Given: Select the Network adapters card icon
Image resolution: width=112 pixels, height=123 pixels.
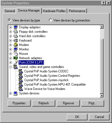Looking at the screenshot, I should pyautogui.click(x=16, y=58).
